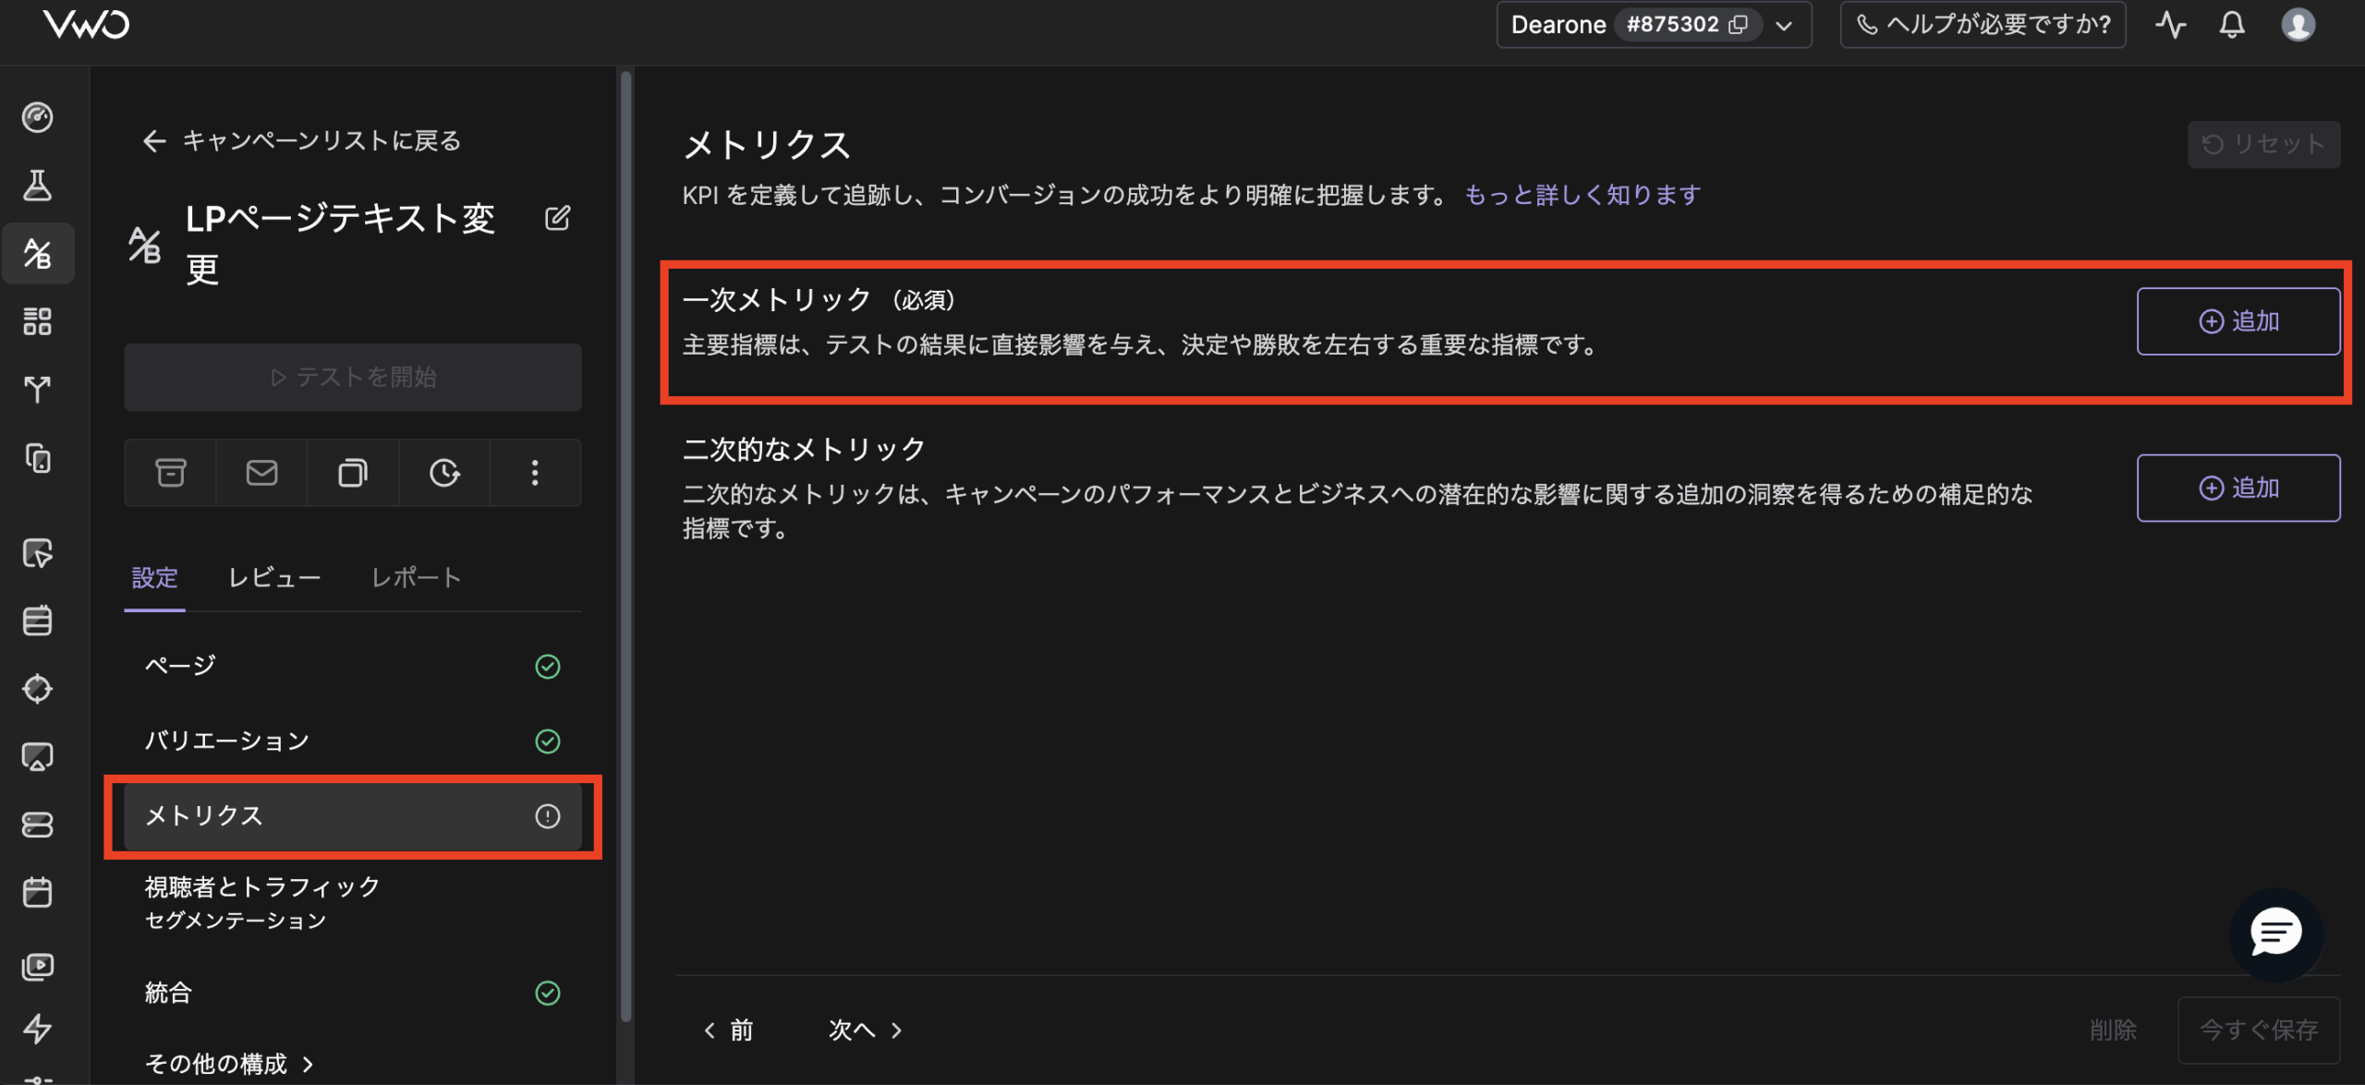Image resolution: width=2365 pixels, height=1085 pixels.
Task: Open the flask experiments icon in sidebar
Action: pyautogui.click(x=38, y=185)
